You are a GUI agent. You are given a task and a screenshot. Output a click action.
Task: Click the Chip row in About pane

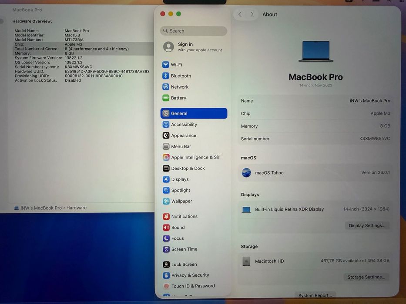coord(315,113)
